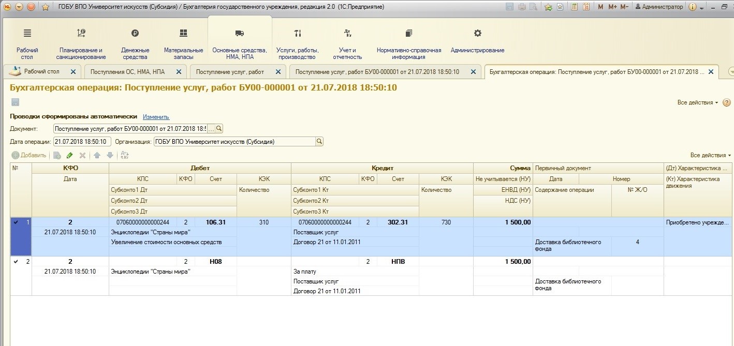The width and height of the screenshot is (734, 346).
Task: Open the Администрирование gear section
Action: pyautogui.click(x=477, y=41)
